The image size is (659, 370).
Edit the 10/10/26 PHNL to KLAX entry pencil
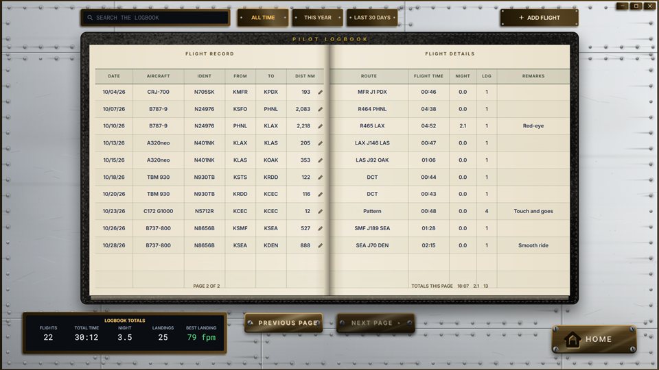(321, 126)
